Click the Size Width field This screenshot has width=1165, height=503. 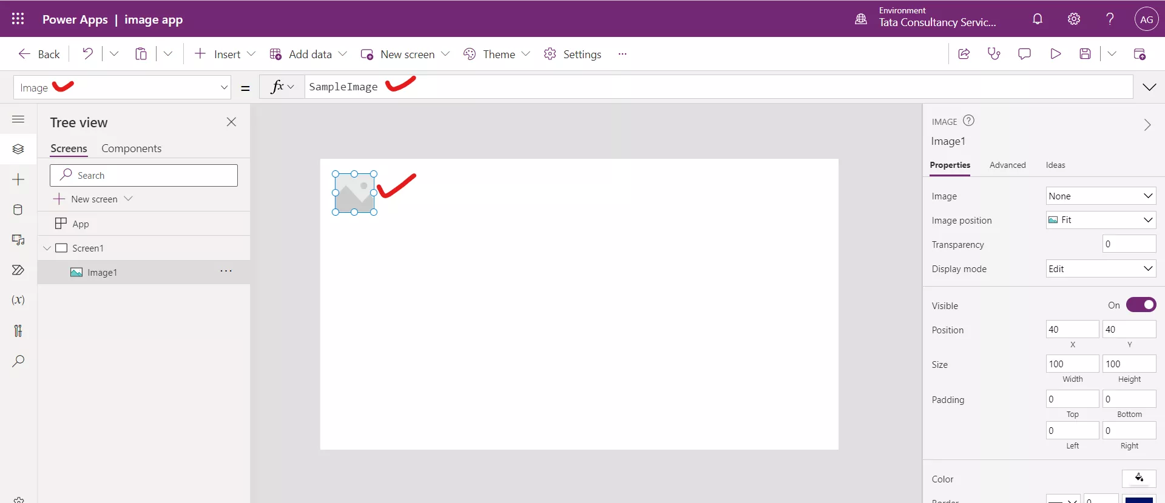pos(1072,364)
